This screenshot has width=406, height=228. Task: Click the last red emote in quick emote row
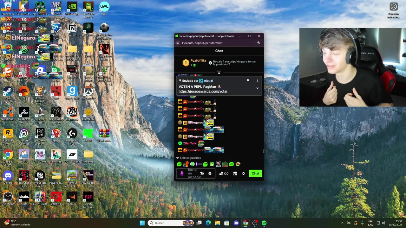[x=238, y=164]
